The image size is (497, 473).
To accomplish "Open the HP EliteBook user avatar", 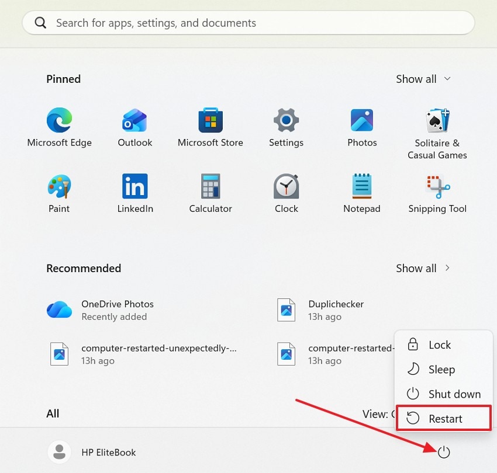I will [59, 452].
